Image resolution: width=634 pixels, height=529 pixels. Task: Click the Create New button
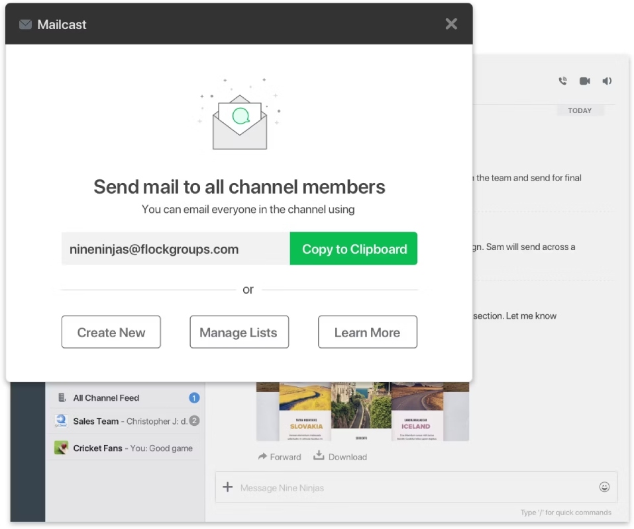111,332
